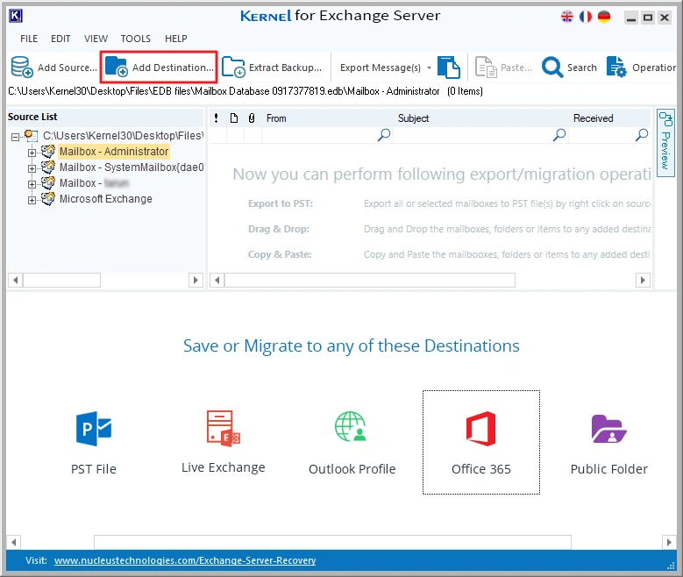Switch language using the French flag
683x577 pixels.
click(x=586, y=17)
